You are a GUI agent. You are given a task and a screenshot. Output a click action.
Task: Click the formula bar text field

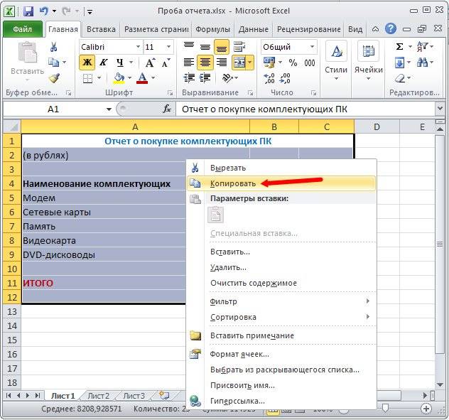pos(305,109)
